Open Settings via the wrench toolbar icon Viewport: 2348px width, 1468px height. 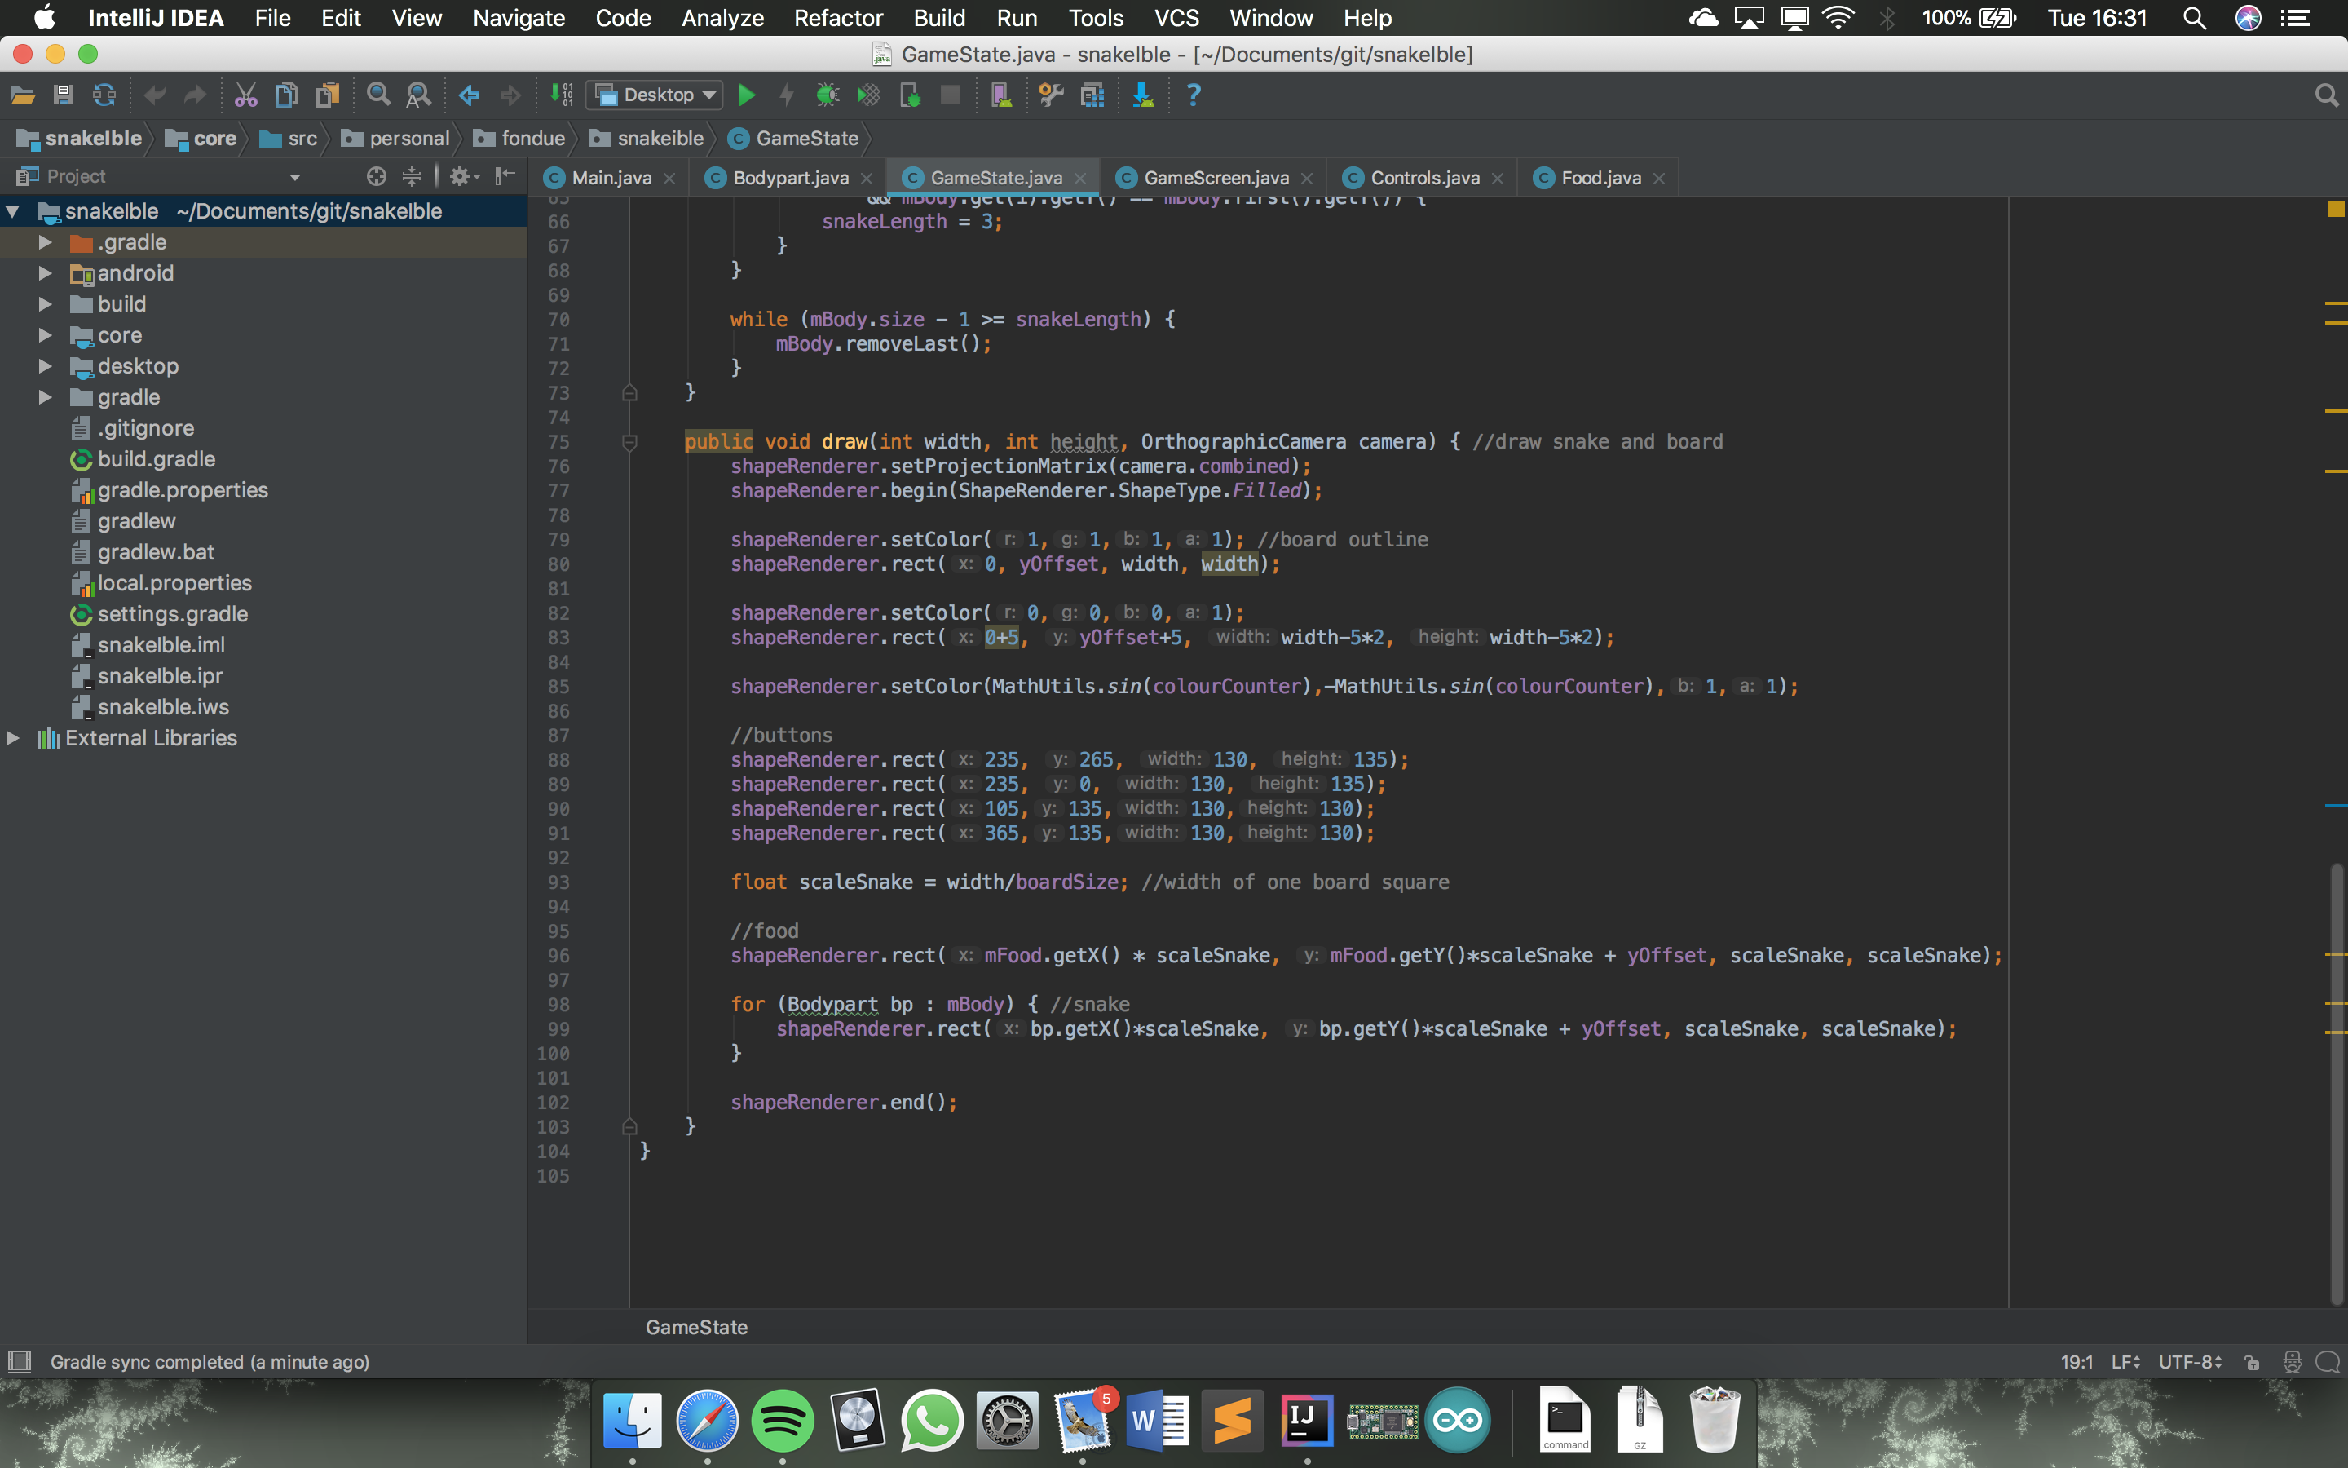(x=1052, y=94)
